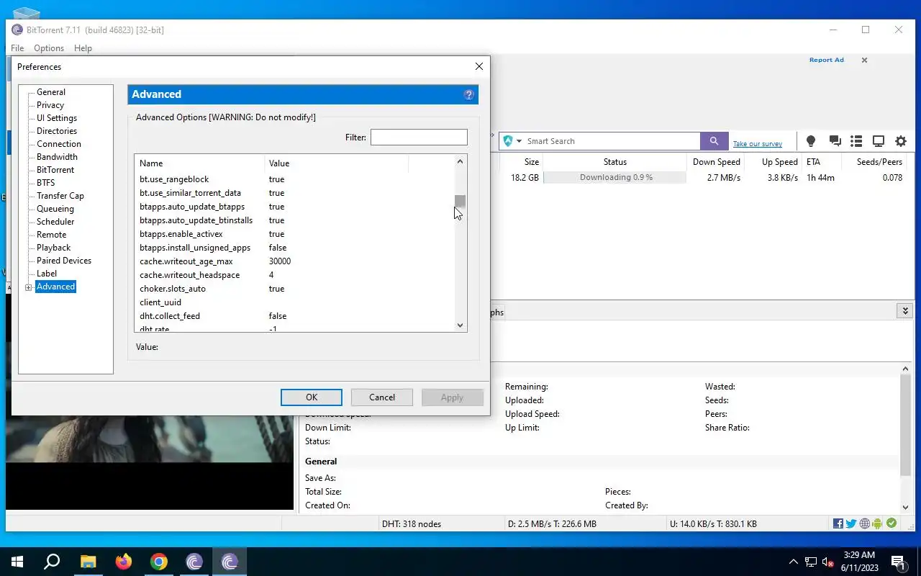
Task: Open the monitor remote icon in the toolbar
Action: (x=879, y=141)
